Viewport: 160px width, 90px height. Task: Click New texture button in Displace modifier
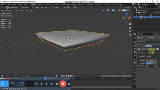[x=149, y=49]
